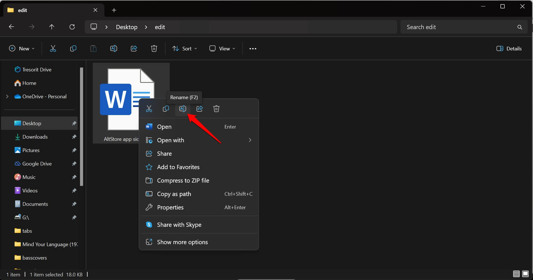Click the Cut icon in context menu
Viewport: 533px width, 280px height.
coord(149,109)
